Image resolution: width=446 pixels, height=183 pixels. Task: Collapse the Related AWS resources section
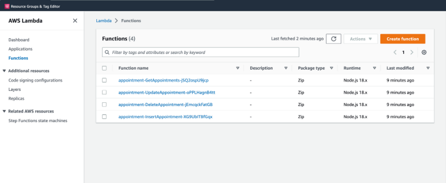tap(4, 111)
